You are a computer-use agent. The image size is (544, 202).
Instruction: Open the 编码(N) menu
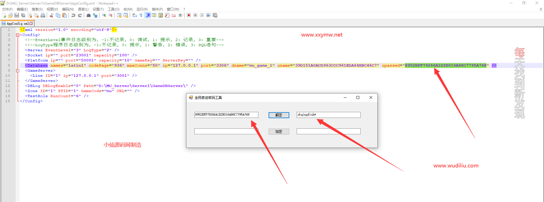coord(68,9)
